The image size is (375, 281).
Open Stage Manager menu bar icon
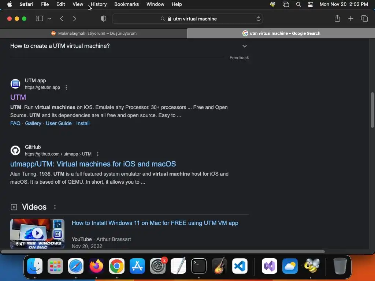286,4
